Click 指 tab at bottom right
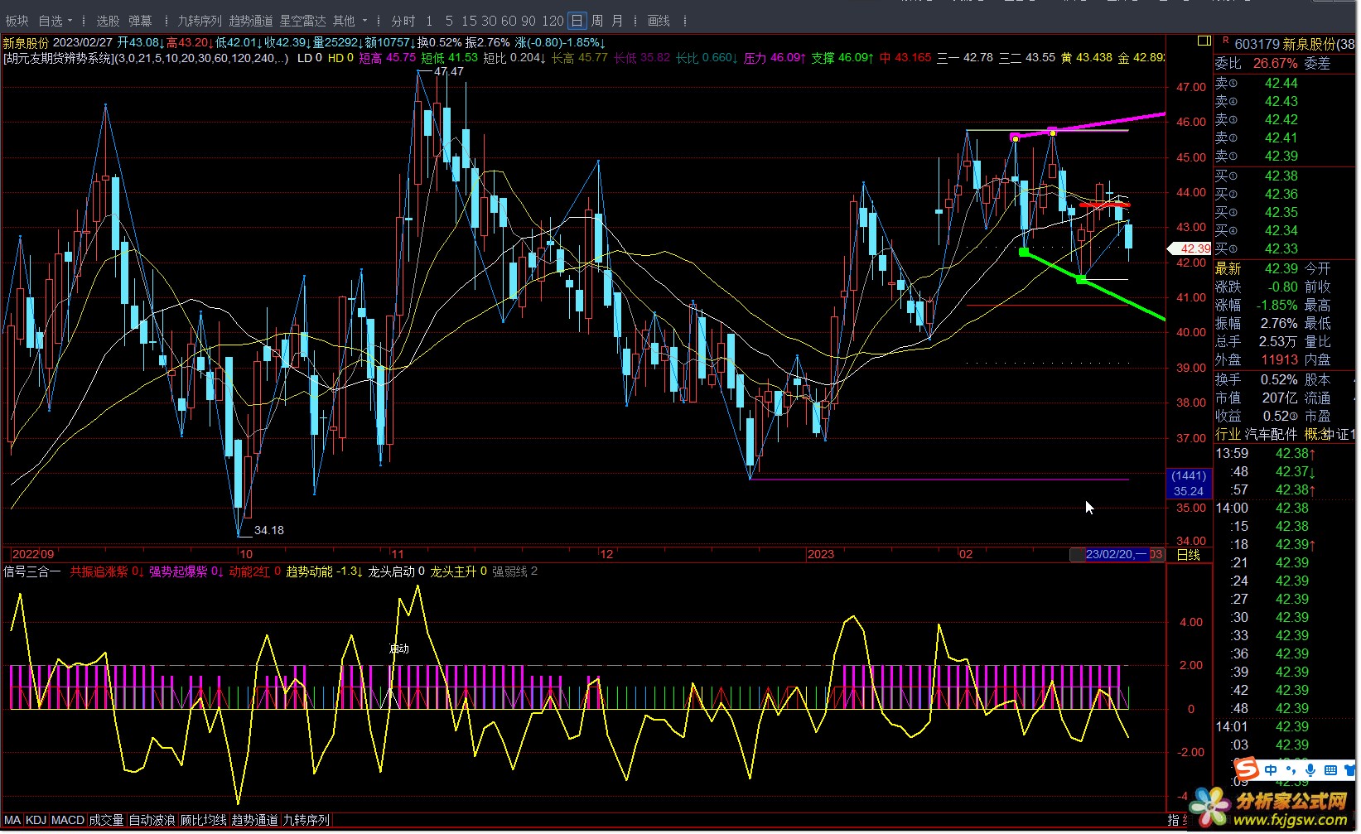Screen dimensions: 1361x834 [x=1173, y=821]
